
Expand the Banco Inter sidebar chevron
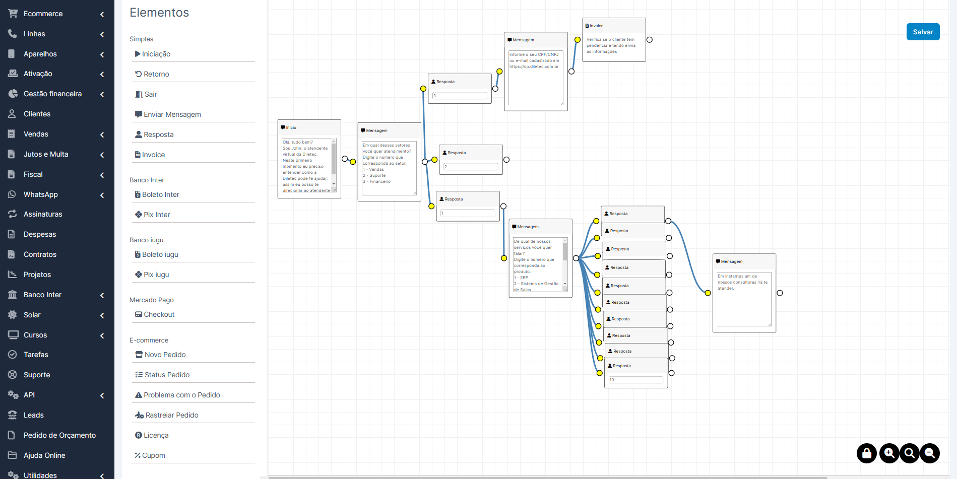pos(102,295)
